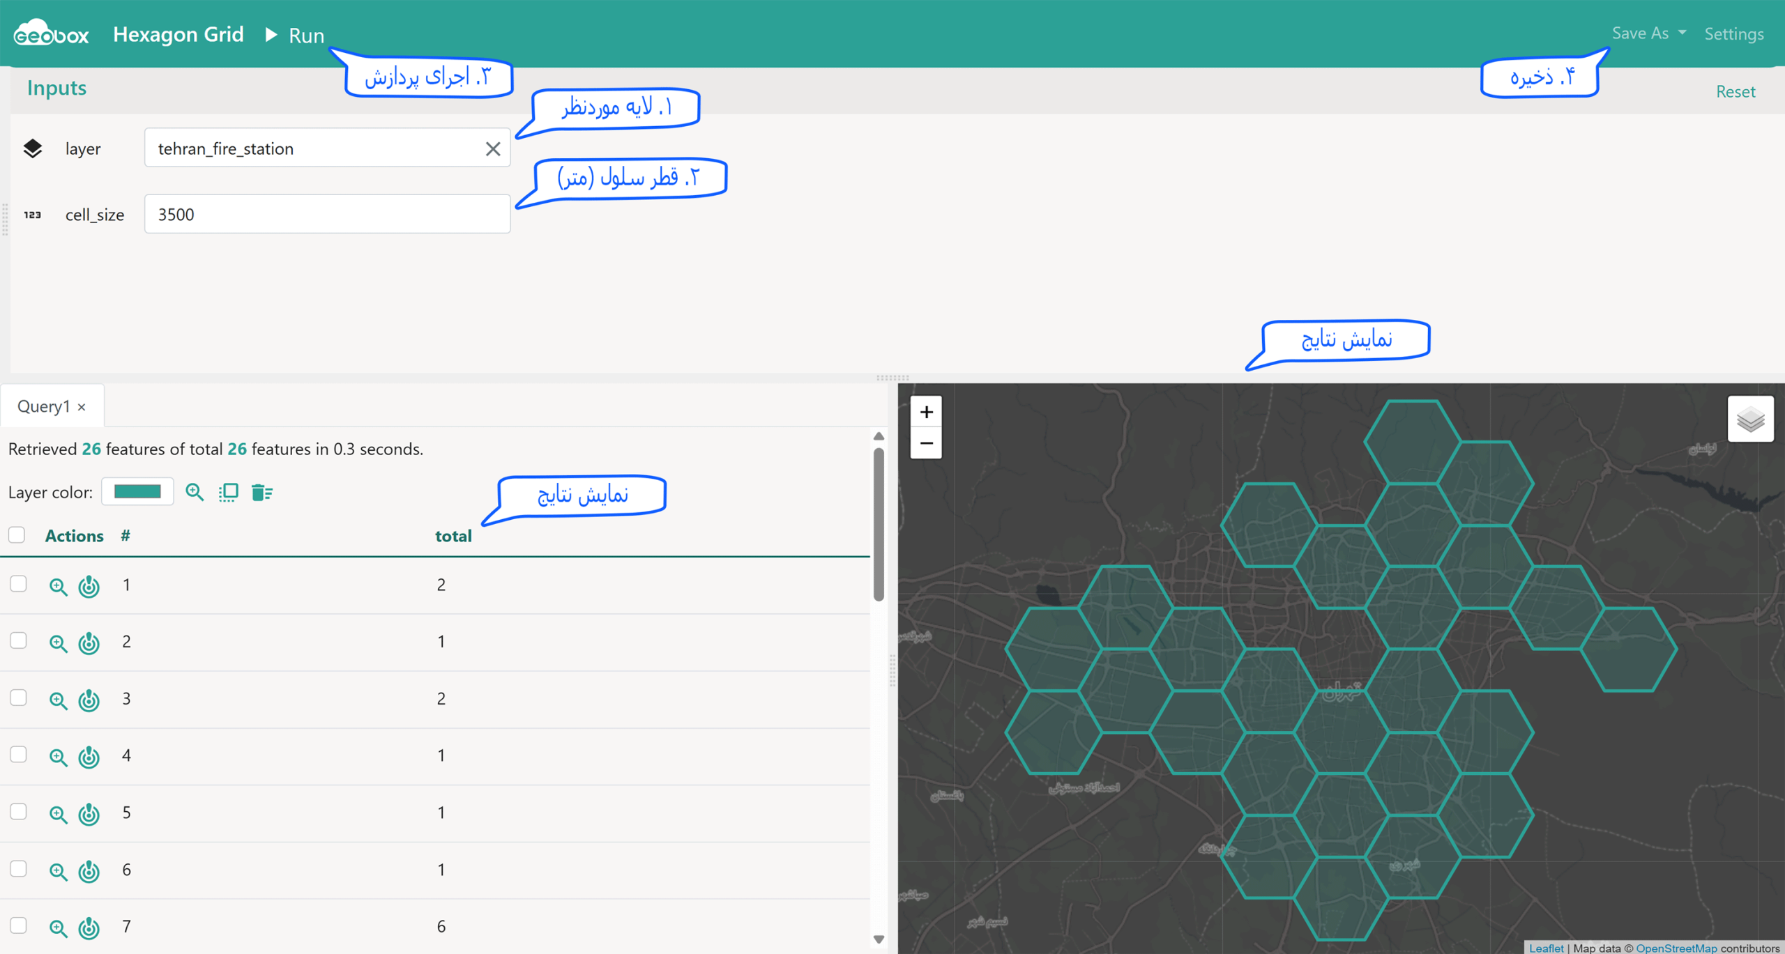1785x954 pixels.
Task: Run the Hexagon Grid process
Action: (x=295, y=35)
